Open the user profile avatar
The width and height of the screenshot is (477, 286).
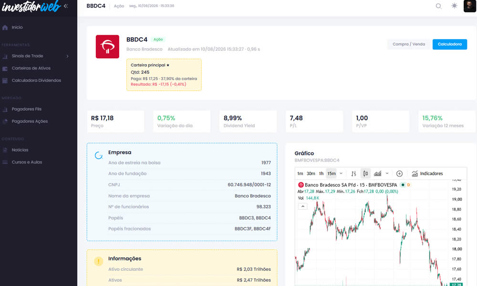pos(469,6)
